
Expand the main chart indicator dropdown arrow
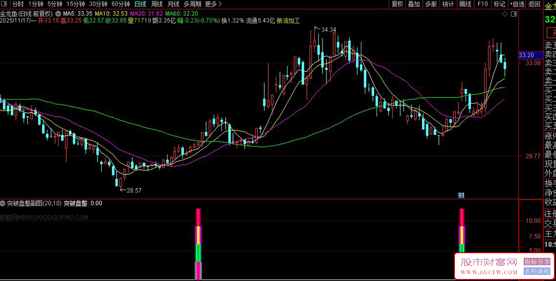(x=58, y=14)
